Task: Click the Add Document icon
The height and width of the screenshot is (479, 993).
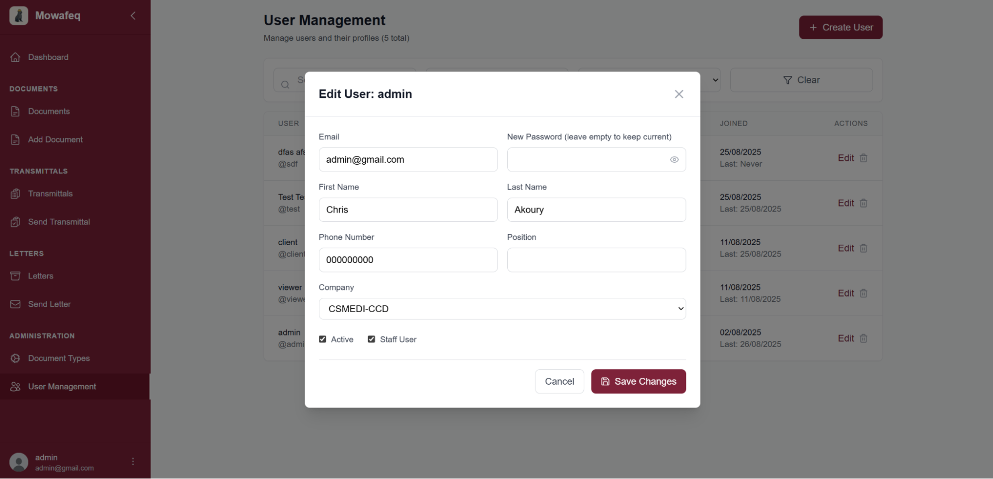Action: pos(15,139)
